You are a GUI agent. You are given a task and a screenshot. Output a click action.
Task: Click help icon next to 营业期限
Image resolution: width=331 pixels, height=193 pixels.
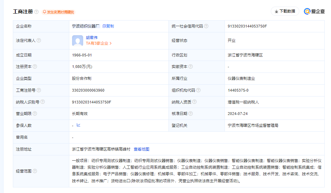(x=35, y=114)
